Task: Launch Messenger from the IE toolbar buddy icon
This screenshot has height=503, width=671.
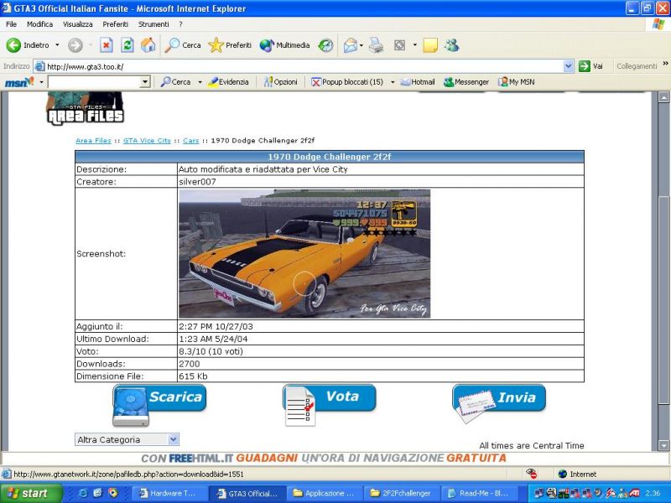Action: tap(451, 45)
